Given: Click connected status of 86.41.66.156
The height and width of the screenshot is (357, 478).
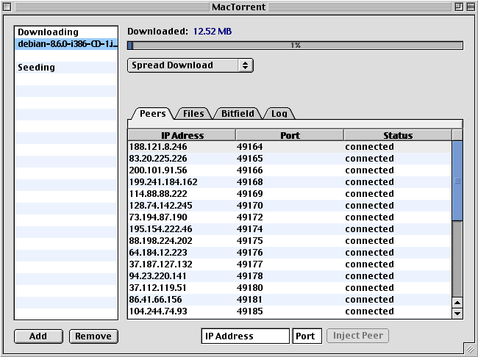Looking at the screenshot, I should tap(369, 300).
